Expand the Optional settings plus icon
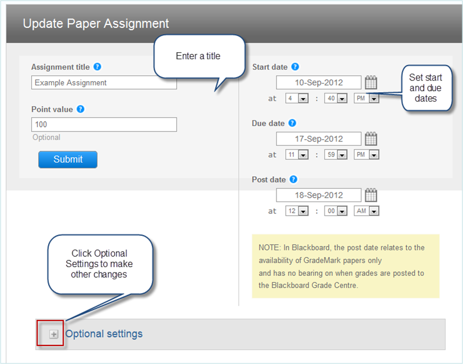The width and height of the screenshot is (463, 364). pos(54,334)
